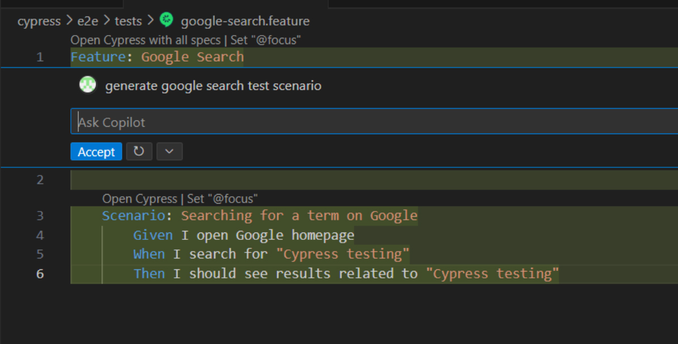Click the 'Scenario' keyword on line 3
This screenshot has width=678, height=344.
(x=134, y=216)
